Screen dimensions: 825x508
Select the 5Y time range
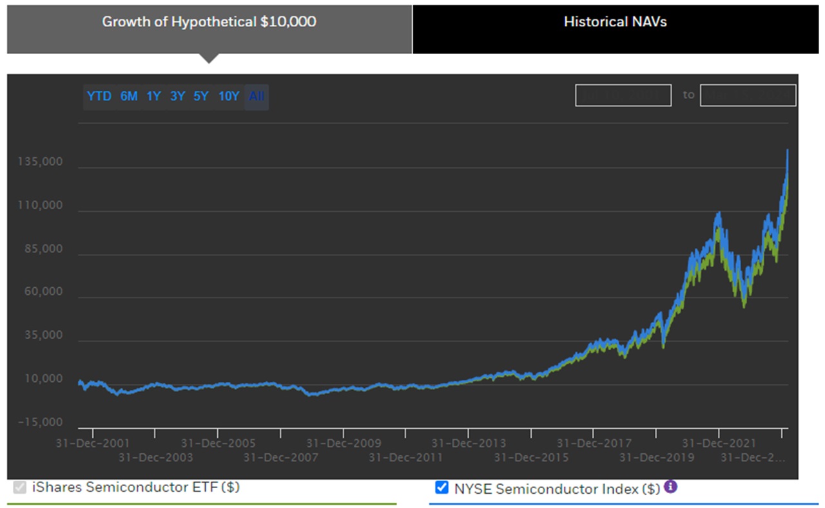[x=201, y=97]
